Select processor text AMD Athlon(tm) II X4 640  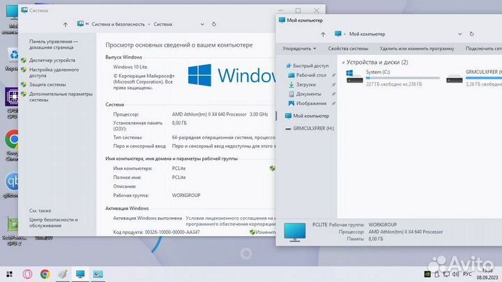pos(209,114)
